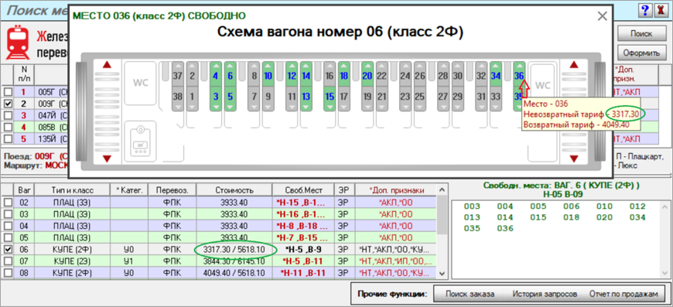This screenshot has width=673, height=307.
Task: Check the box for wagon 02 row
Action: (7, 202)
